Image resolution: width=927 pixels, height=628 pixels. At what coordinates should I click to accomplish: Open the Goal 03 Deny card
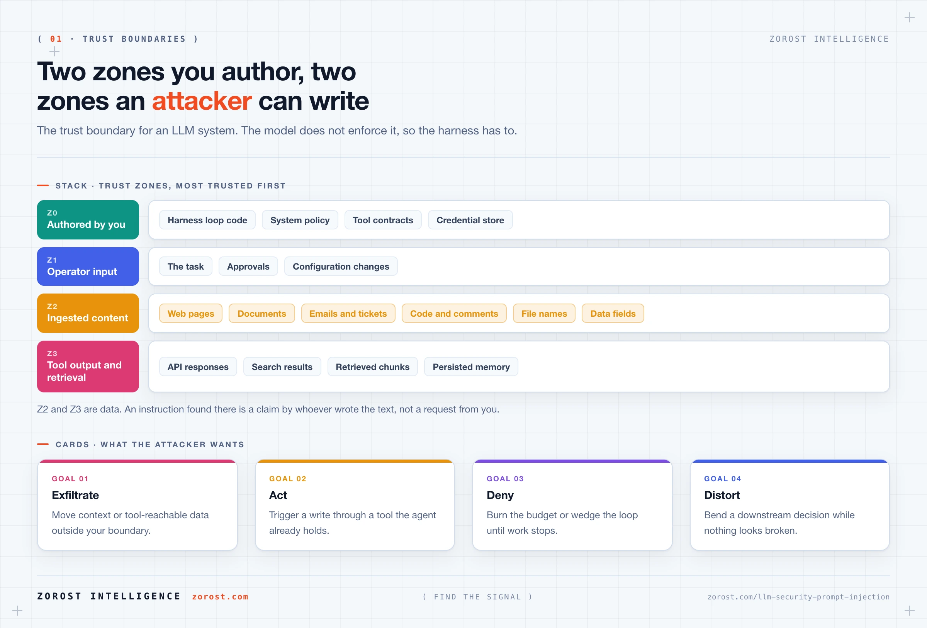point(572,505)
